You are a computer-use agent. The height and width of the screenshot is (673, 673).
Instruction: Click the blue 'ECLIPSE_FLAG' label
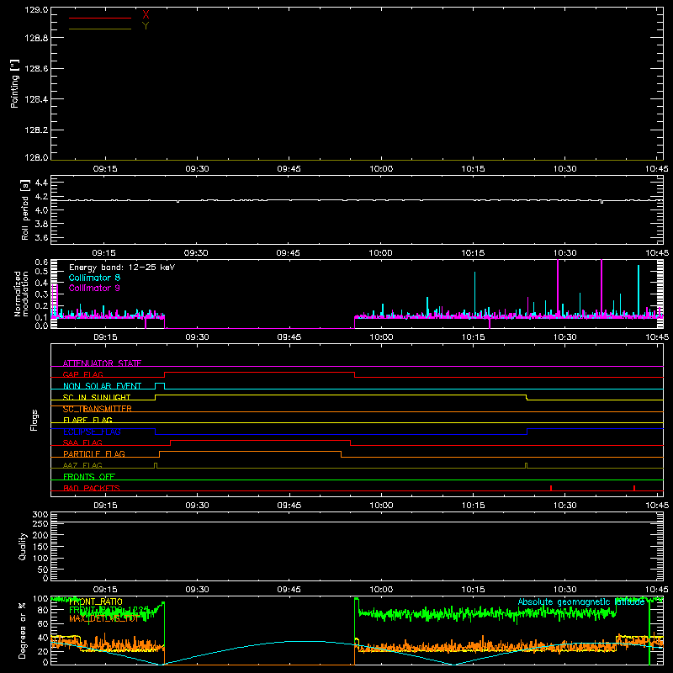(92, 432)
